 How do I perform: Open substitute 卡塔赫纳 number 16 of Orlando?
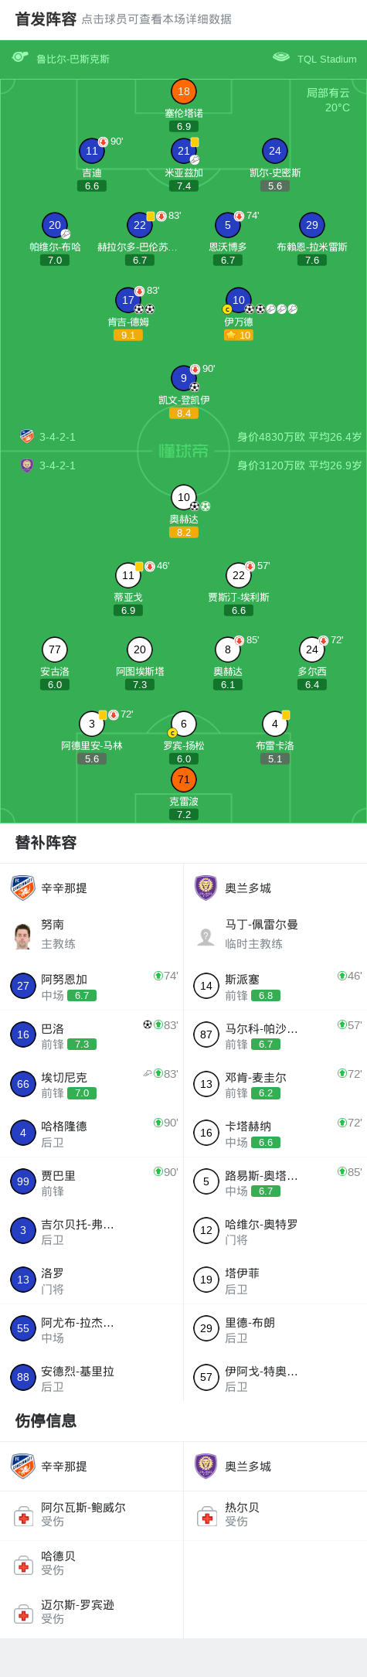(x=275, y=1133)
